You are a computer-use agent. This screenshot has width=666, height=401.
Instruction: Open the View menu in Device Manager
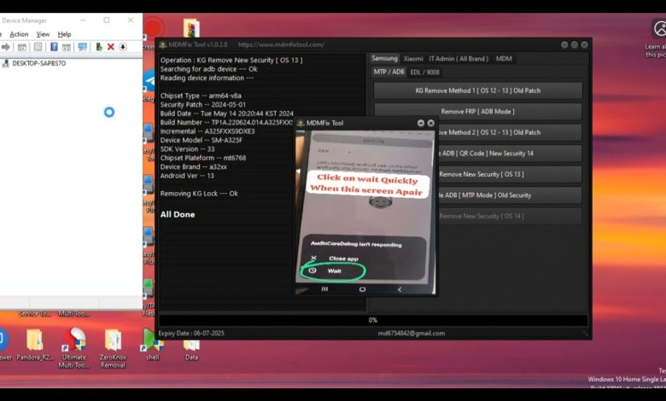[x=43, y=34]
